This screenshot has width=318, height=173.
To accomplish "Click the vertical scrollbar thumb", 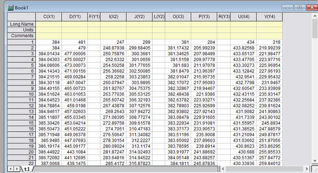I will (315, 29).
